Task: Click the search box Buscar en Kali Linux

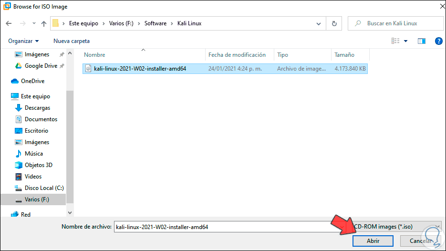Action: [395, 23]
